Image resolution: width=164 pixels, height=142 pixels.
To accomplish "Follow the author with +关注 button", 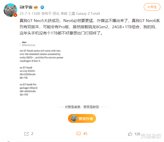I will 152,7.
